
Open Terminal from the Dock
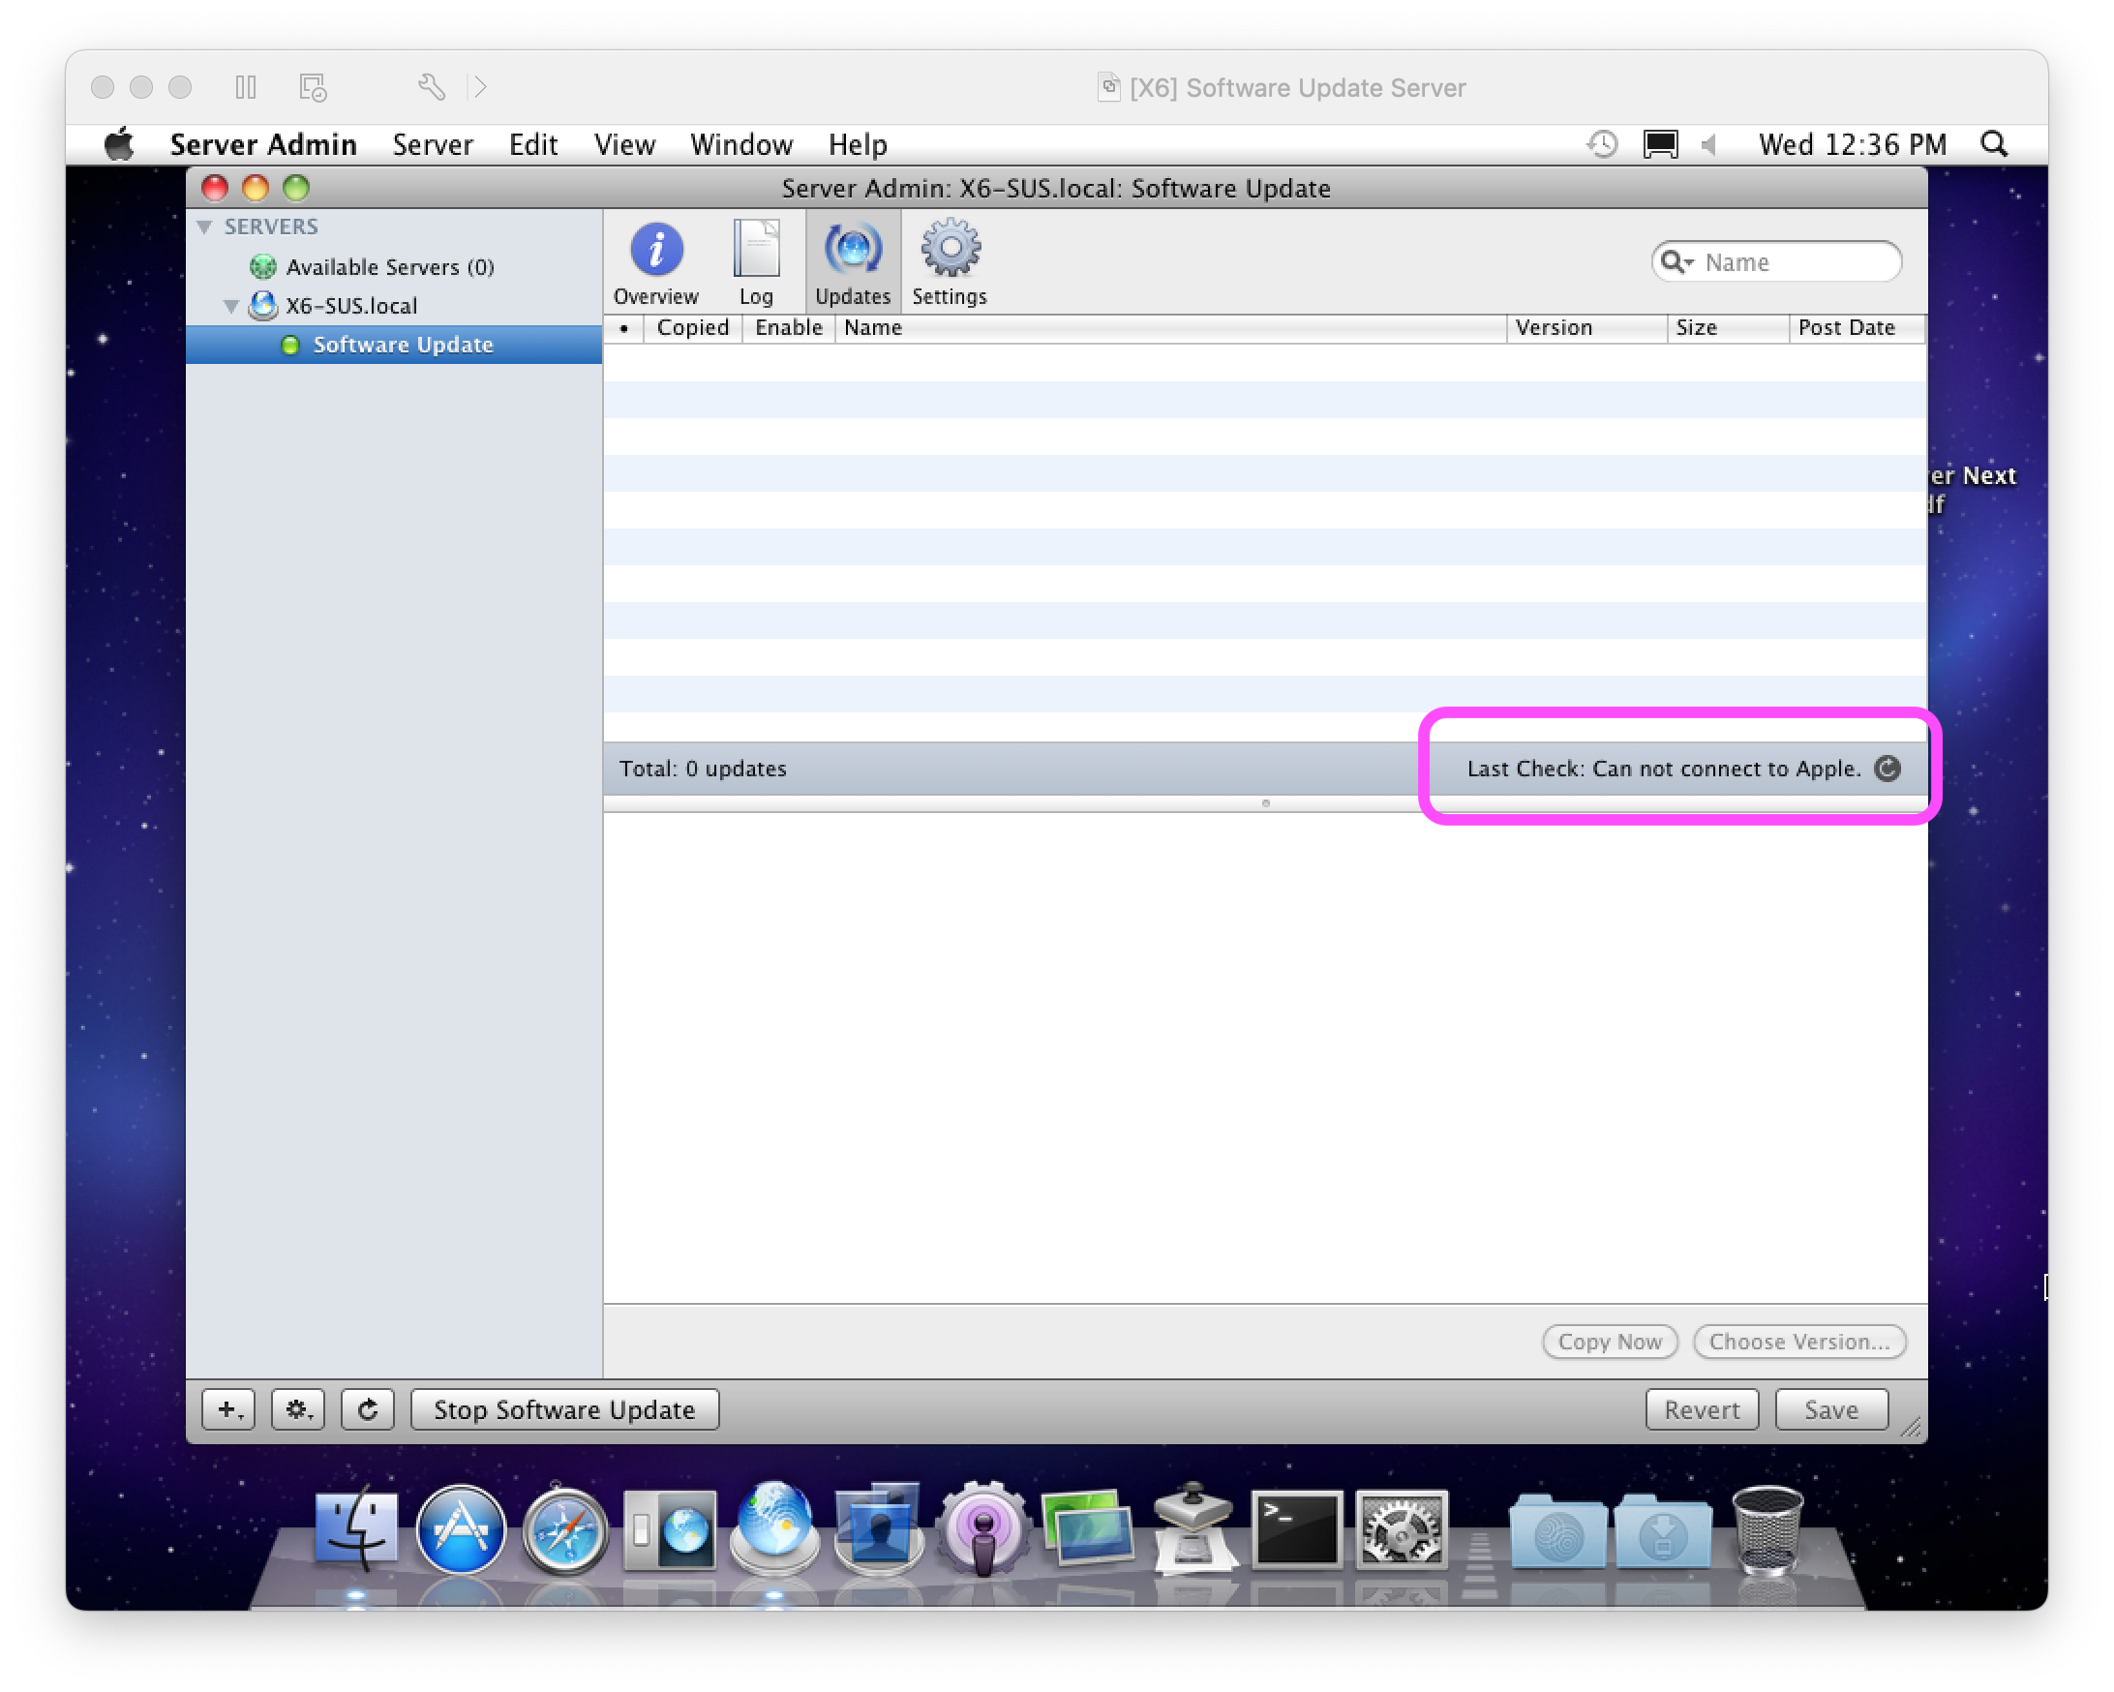coord(1296,1529)
